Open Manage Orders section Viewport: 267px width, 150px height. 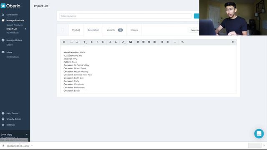click(x=14, y=40)
